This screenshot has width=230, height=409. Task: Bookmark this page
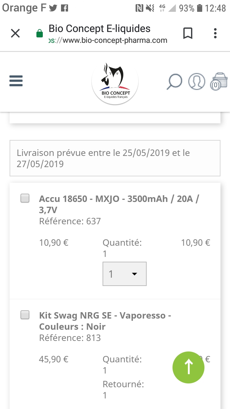tap(188, 33)
